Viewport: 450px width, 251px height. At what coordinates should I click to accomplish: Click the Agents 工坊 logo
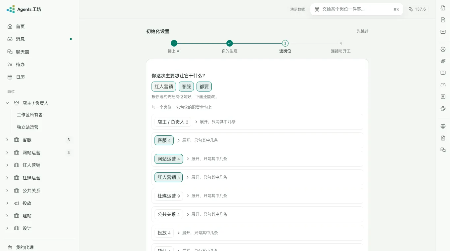click(x=24, y=9)
